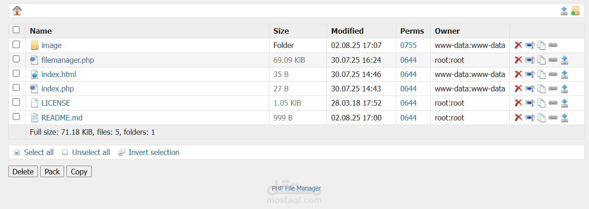Download filemanager.php using its download icon
The image size is (589, 209).
(565, 60)
